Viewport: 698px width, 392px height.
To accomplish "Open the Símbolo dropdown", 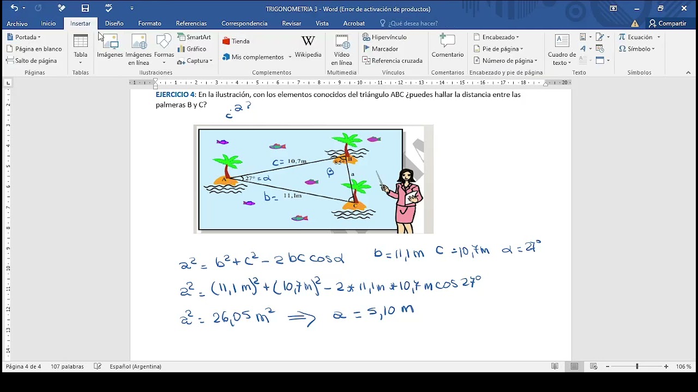I will [637, 49].
